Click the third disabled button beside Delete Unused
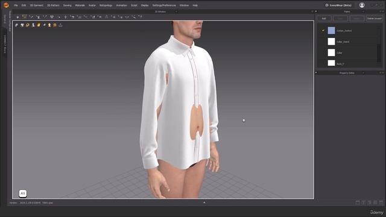Screen dimensions: 386x217 click(x=356, y=19)
